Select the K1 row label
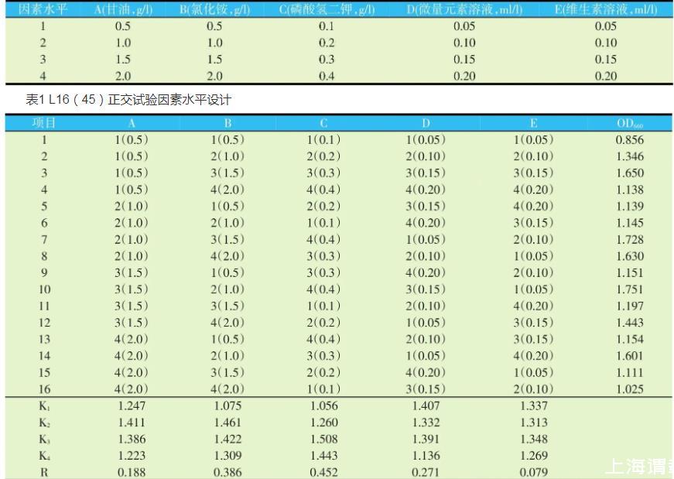Screen dimensions: 674x479 (43, 405)
